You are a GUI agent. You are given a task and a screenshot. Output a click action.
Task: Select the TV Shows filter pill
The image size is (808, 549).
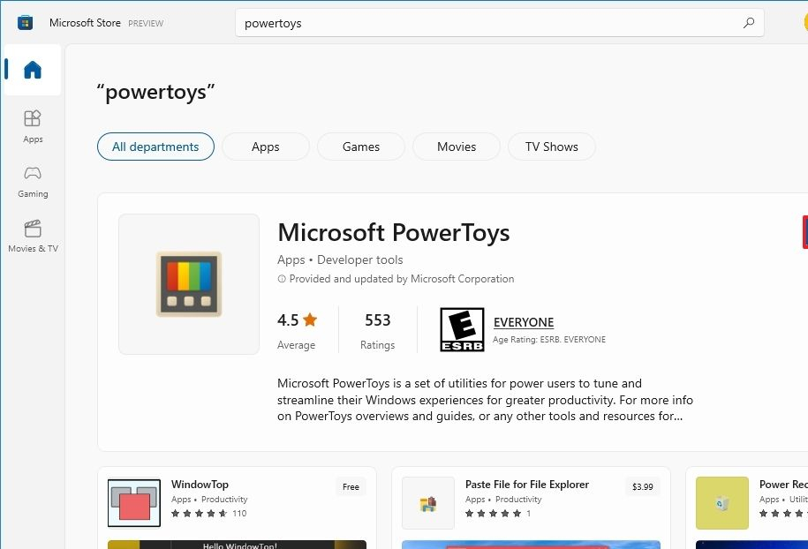(551, 147)
